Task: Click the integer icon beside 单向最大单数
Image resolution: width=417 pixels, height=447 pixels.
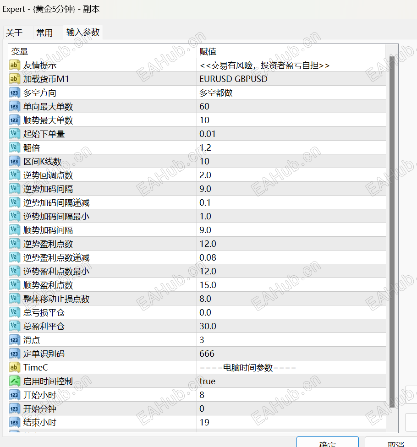Action: pyautogui.click(x=15, y=106)
